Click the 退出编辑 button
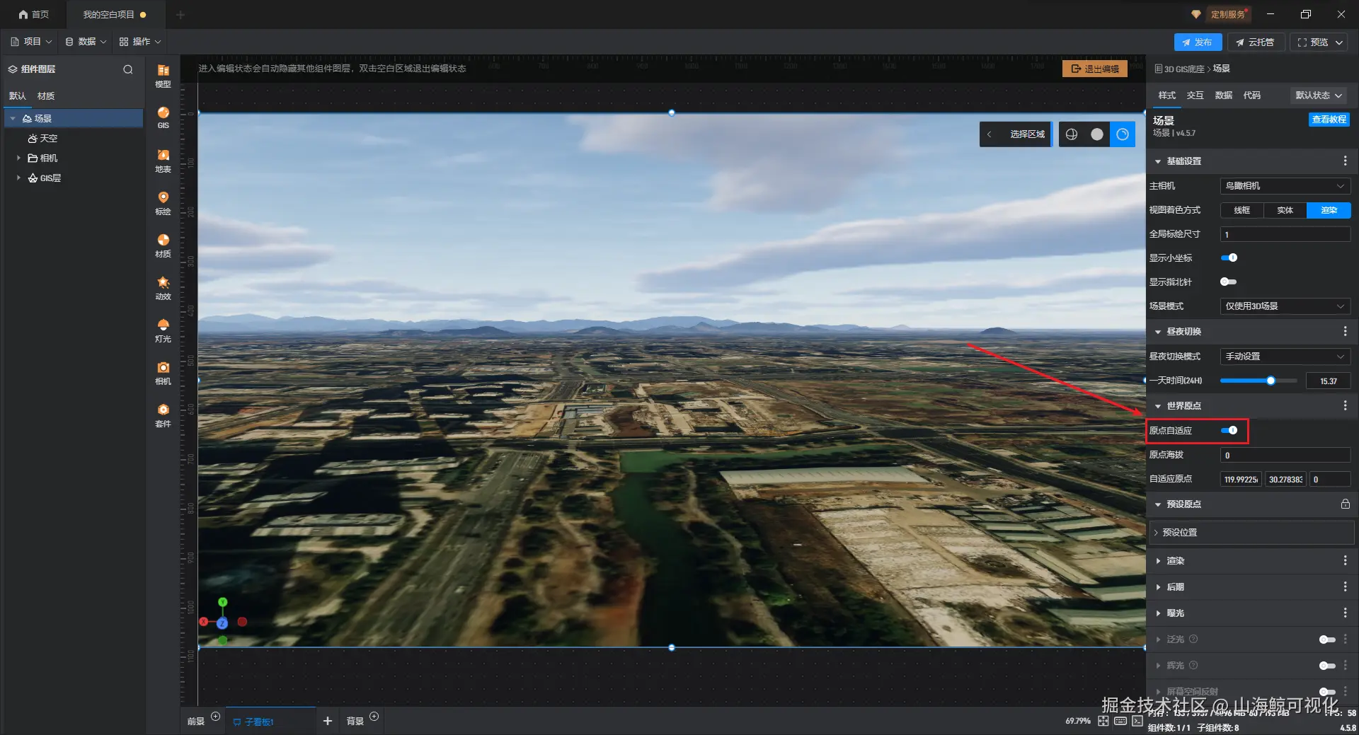 point(1095,69)
